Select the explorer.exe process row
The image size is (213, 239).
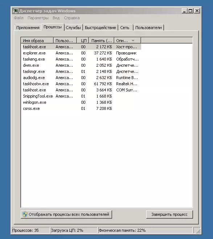pyautogui.click(x=82, y=53)
